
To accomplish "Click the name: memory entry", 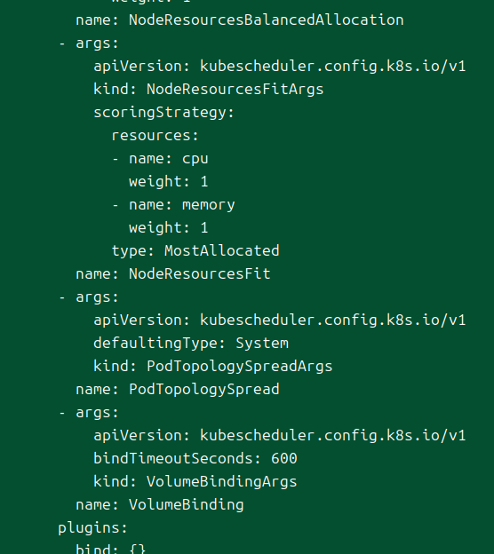I will 182,205.
